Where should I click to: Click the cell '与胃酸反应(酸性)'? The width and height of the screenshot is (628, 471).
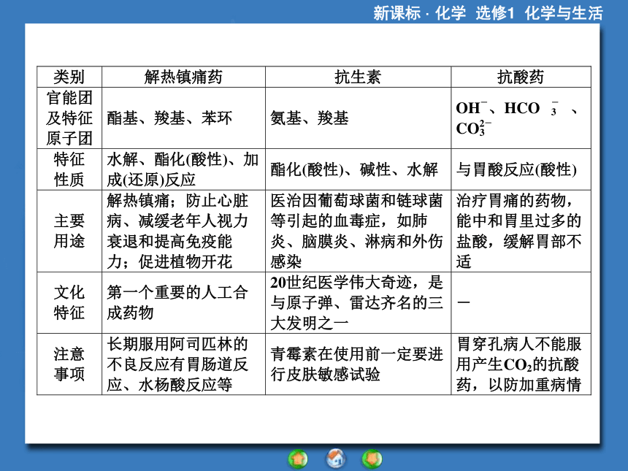click(x=521, y=169)
